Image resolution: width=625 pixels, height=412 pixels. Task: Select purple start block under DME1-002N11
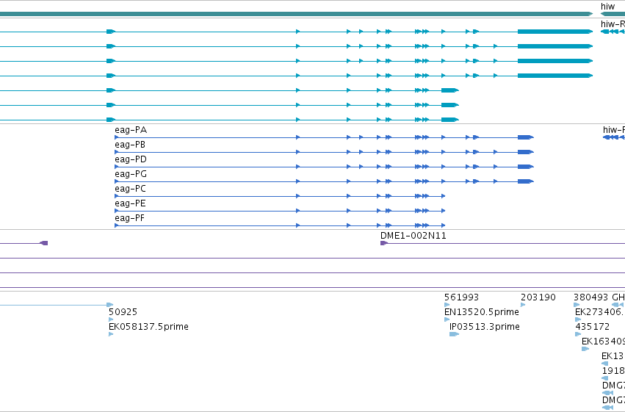pos(384,243)
